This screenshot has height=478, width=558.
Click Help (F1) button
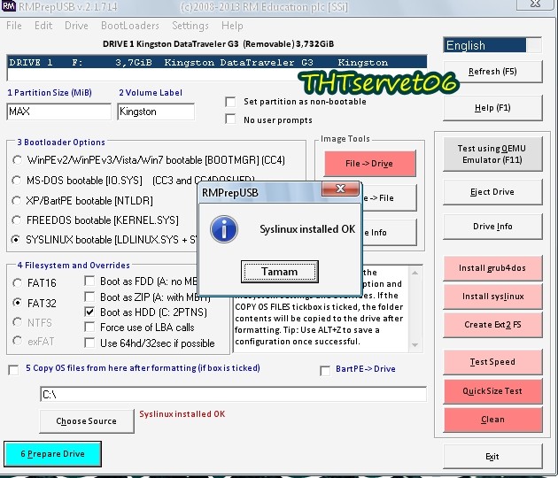click(492, 108)
